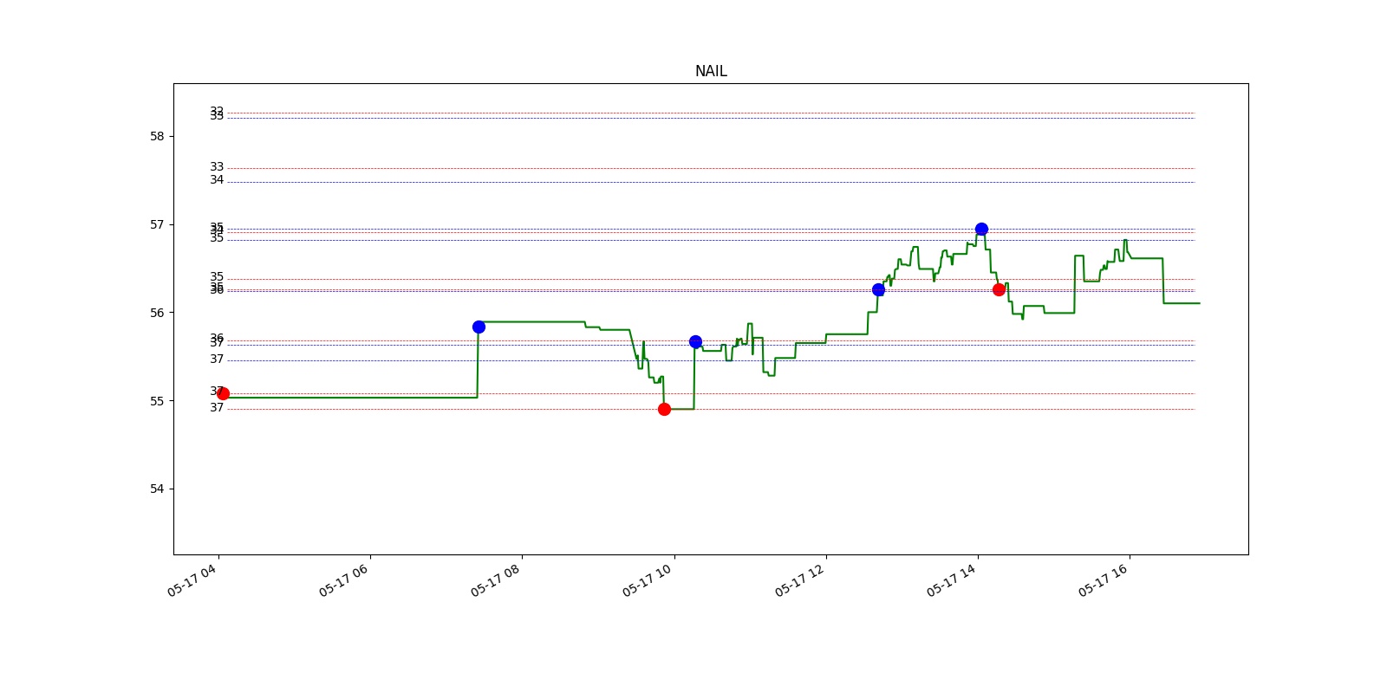This screenshot has width=1387, height=693.
Task: Select the red marker at the chart's start
Action: 223,393
